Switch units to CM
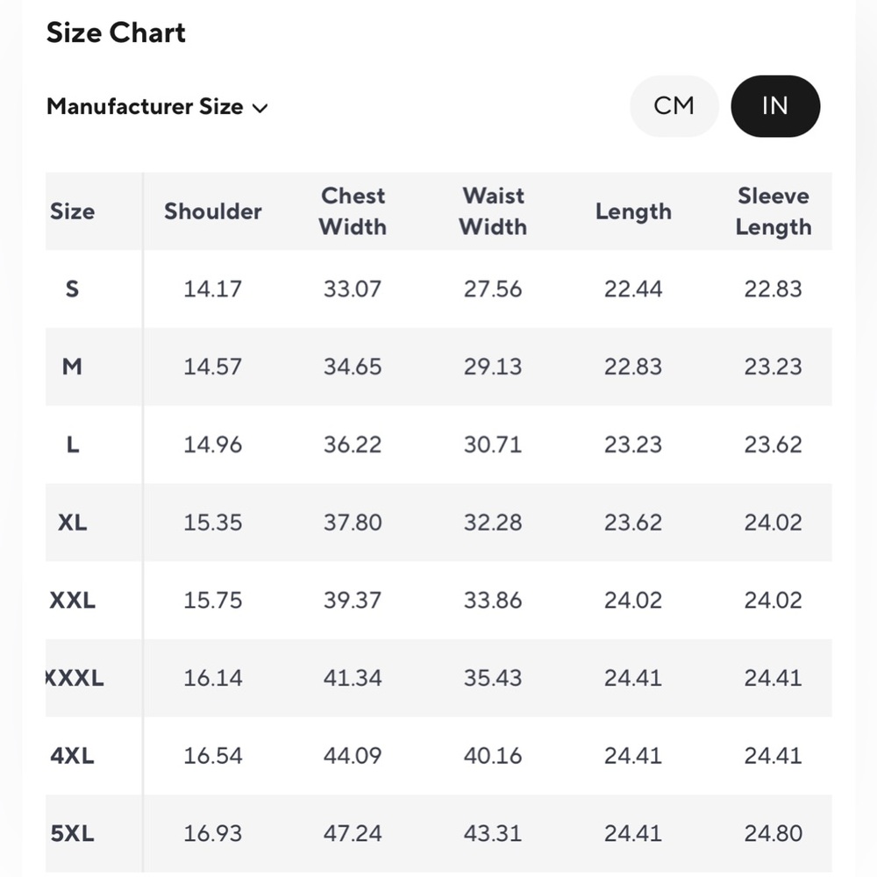The image size is (877, 877). [x=674, y=106]
